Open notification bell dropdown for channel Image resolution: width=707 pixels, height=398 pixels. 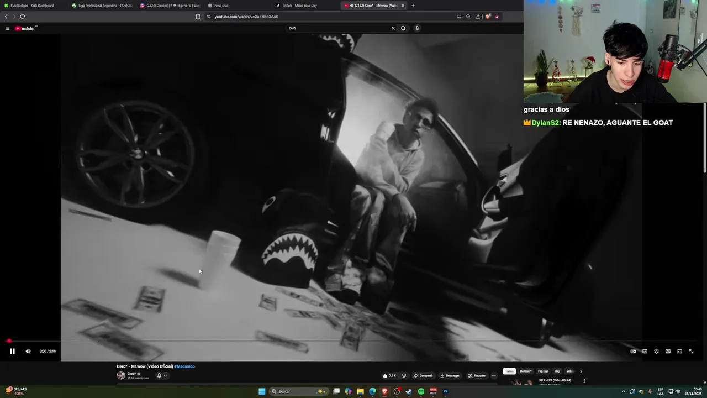[x=161, y=375]
